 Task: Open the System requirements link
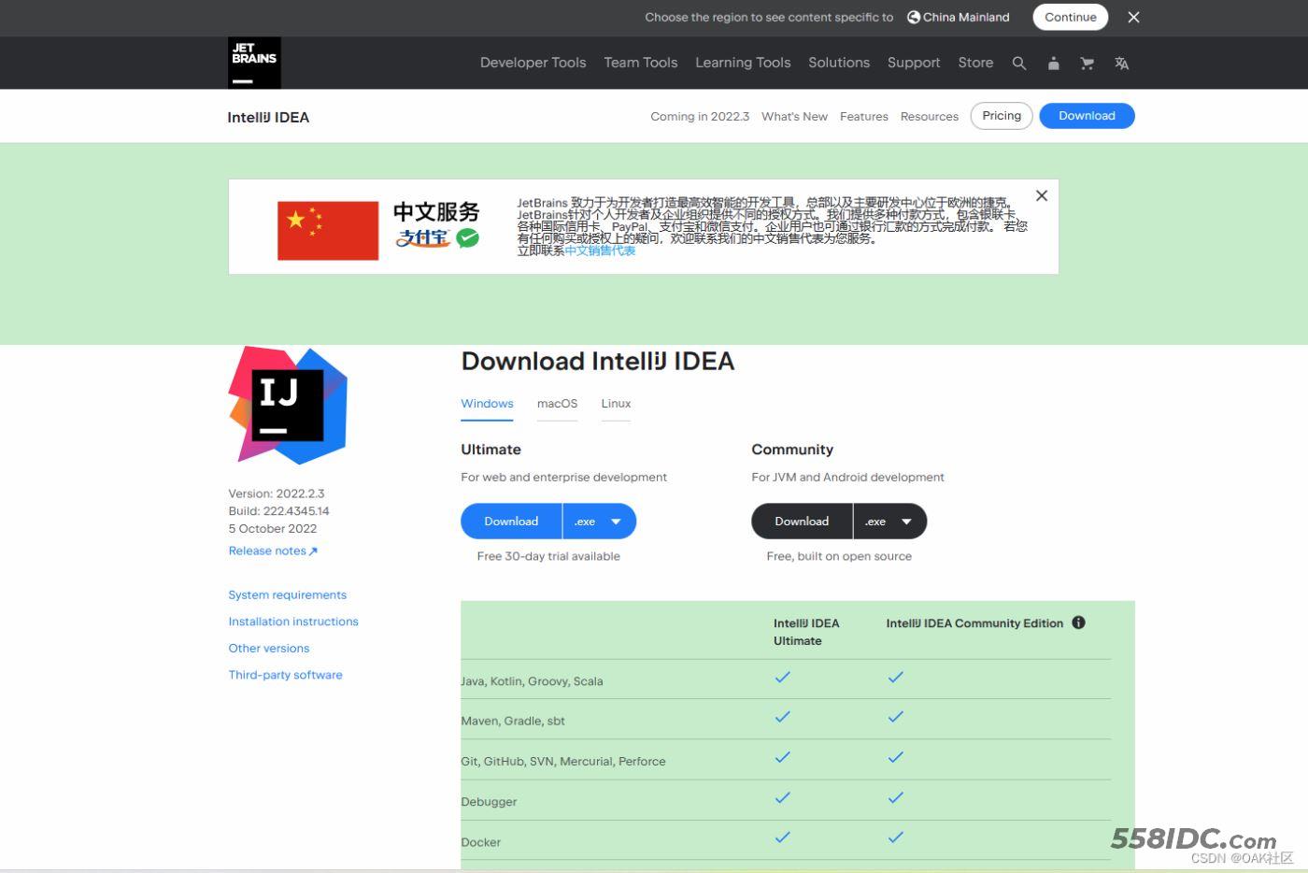tap(287, 594)
